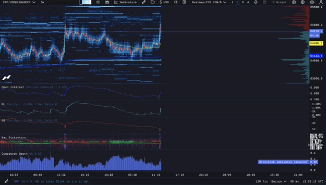The height and width of the screenshot is (185, 326).
Task: Click the V5 is live try it out link
Action: click(62, 182)
